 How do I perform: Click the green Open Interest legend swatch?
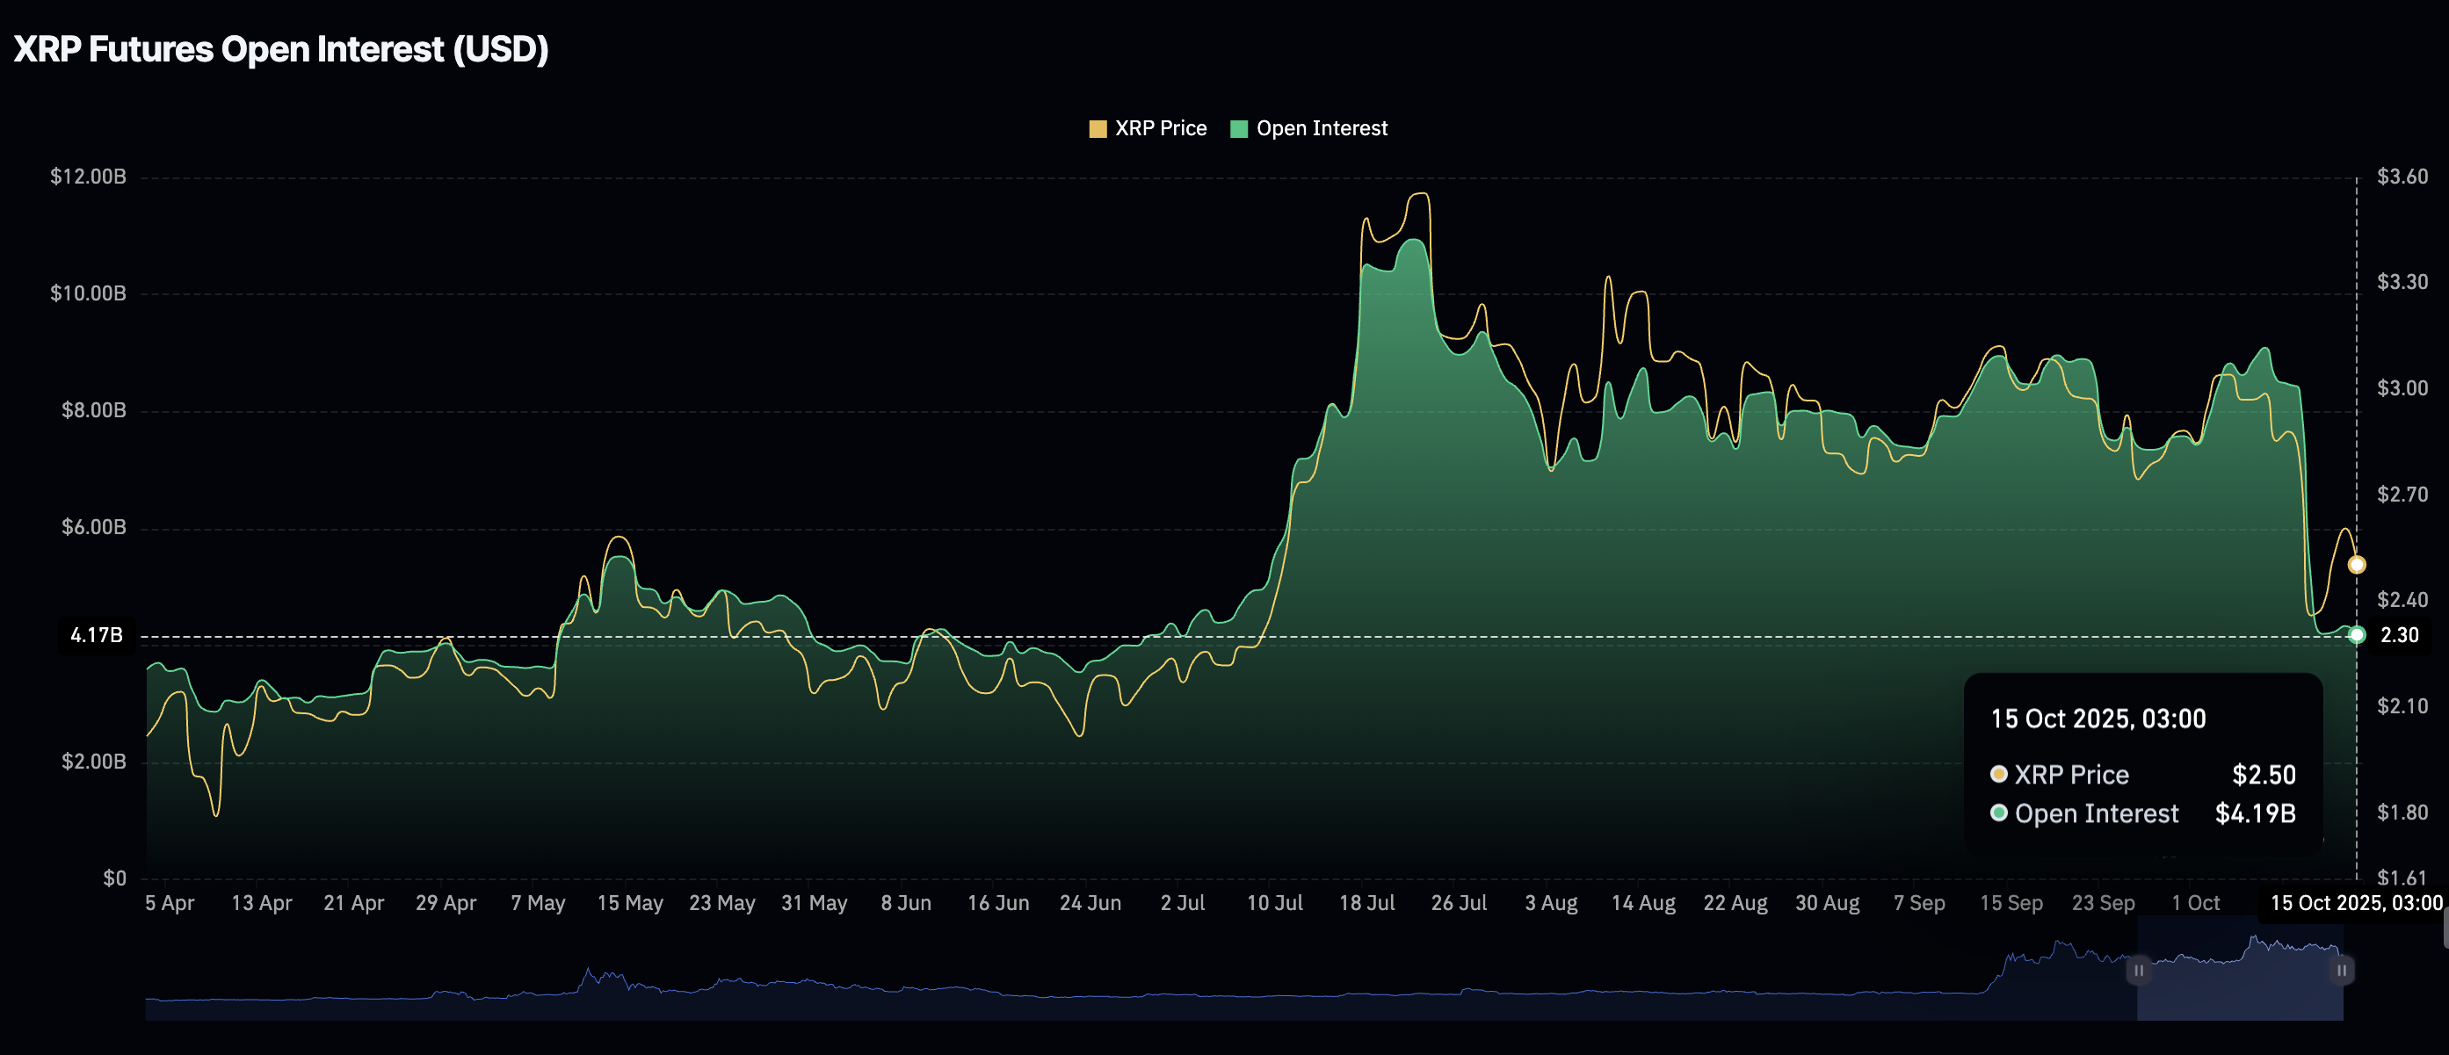click(x=1239, y=127)
